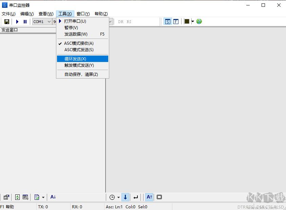Click the line-return arrow icon at bottom
Screen dimensions: 286x210
[x=135, y=197]
